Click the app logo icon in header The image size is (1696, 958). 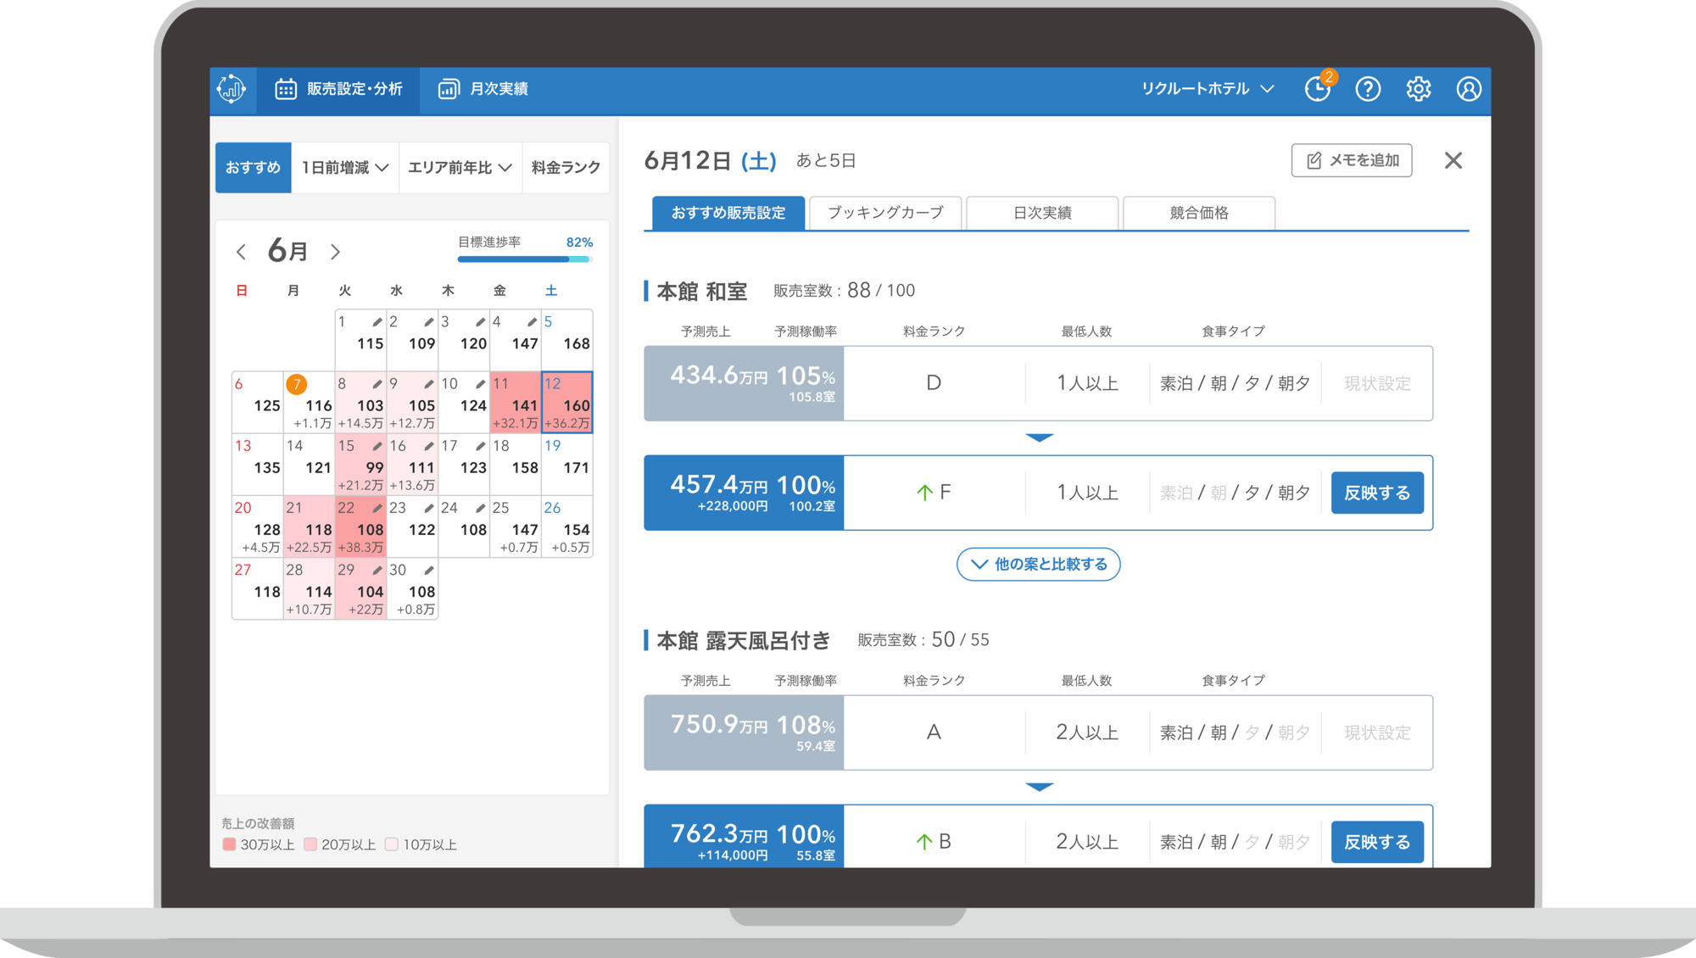tap(231, 88)
